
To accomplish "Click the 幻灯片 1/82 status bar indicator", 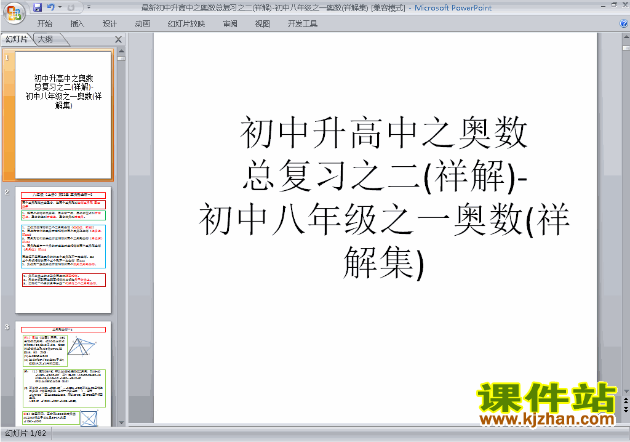I will pos(26,433).
